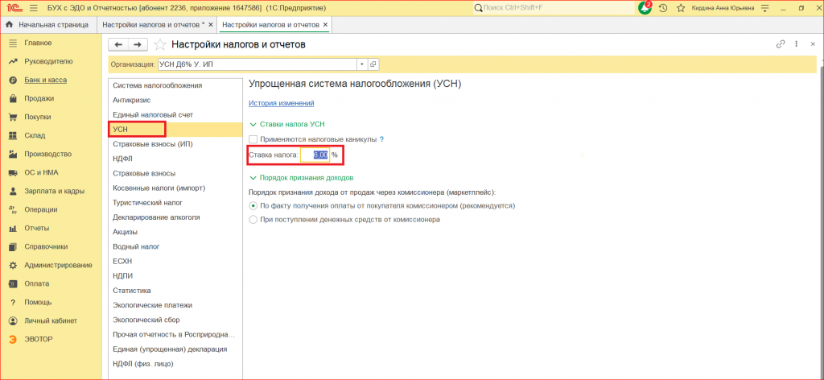This screenshot has height=380, width=824.
Task: Open the 1C main menu hamburger icon
Action: (34, 8)
